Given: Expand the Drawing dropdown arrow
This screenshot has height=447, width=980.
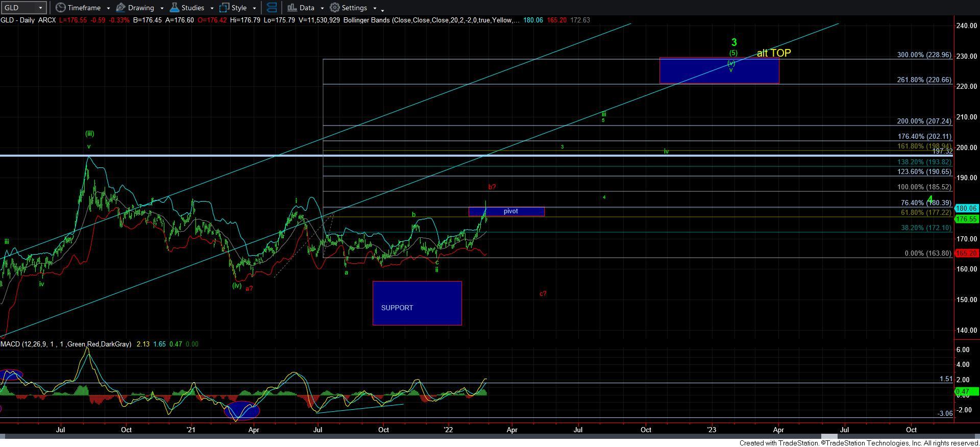Looking at the screenshot, I should 162,8.
